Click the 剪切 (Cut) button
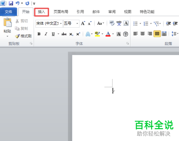 [21, 21]
